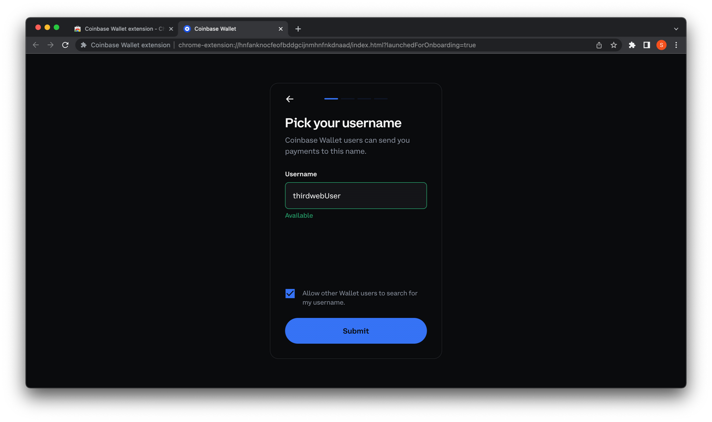Click the browser back button
The image size is (712, 422).
click(x=36, y=45)
